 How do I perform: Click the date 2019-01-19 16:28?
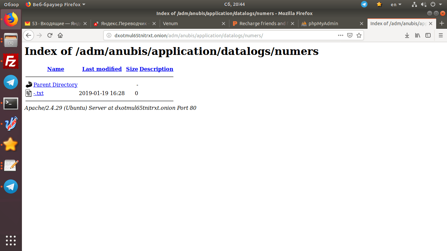[102, 93]
